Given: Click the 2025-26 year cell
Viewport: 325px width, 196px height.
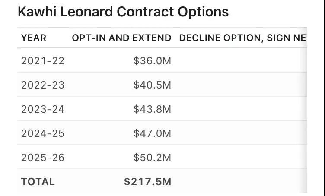Looking at the screenshot, I should 42,158.
